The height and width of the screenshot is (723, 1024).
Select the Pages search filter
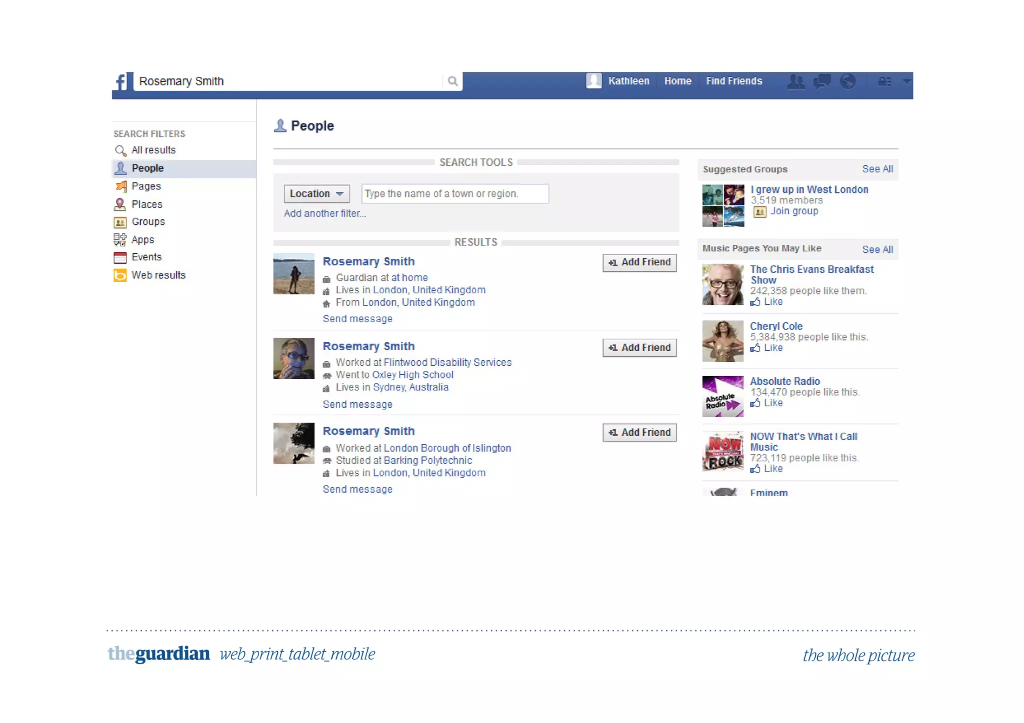click(x=146, y=186)
